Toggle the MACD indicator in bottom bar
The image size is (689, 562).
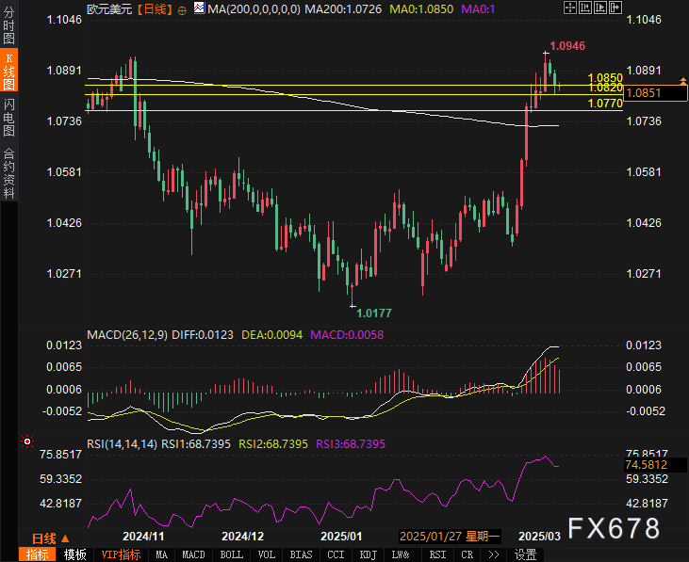[x=193, y=554]
